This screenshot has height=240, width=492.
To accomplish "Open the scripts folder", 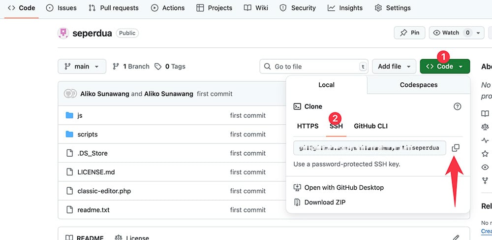I will tap(88, 134).
